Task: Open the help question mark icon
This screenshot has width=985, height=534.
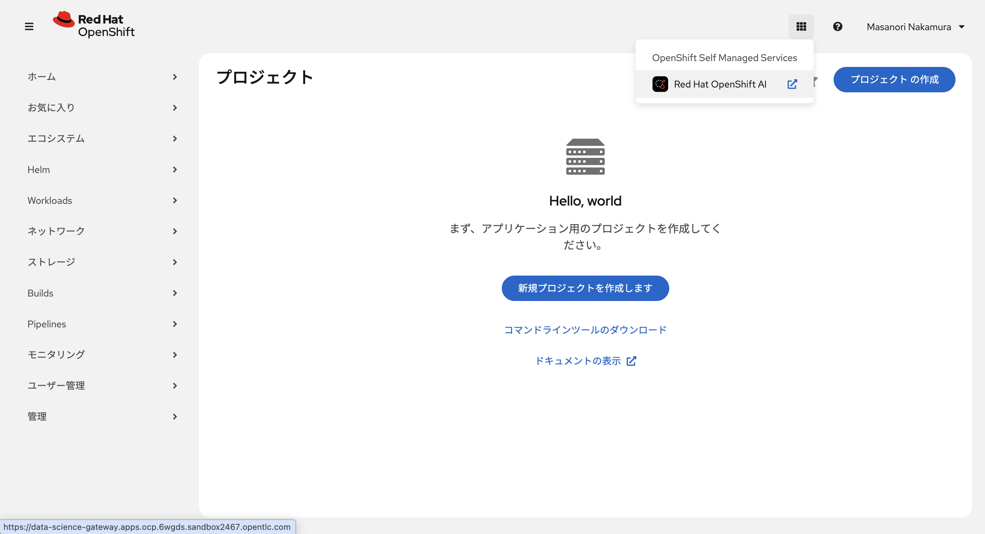Action: pyautogui.click(x=837, y=26)
